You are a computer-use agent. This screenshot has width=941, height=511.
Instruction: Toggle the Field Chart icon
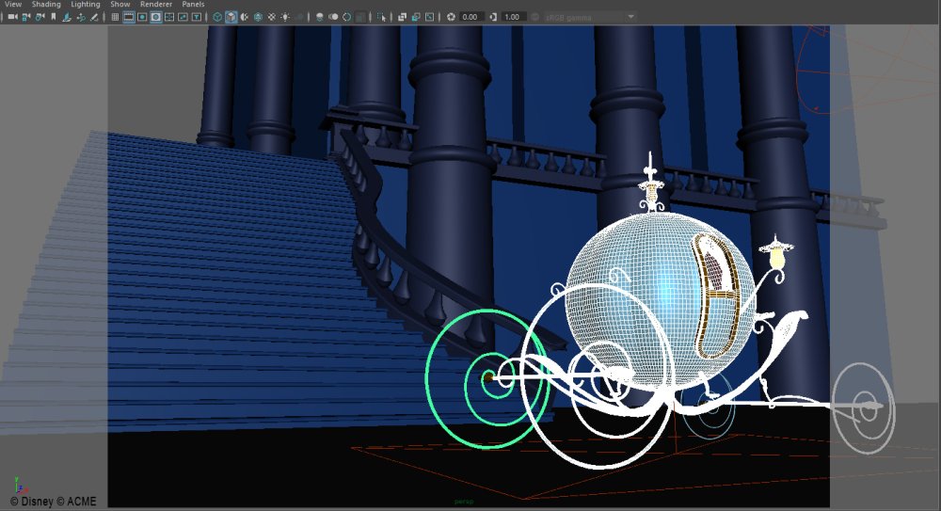tap(169, 17)
